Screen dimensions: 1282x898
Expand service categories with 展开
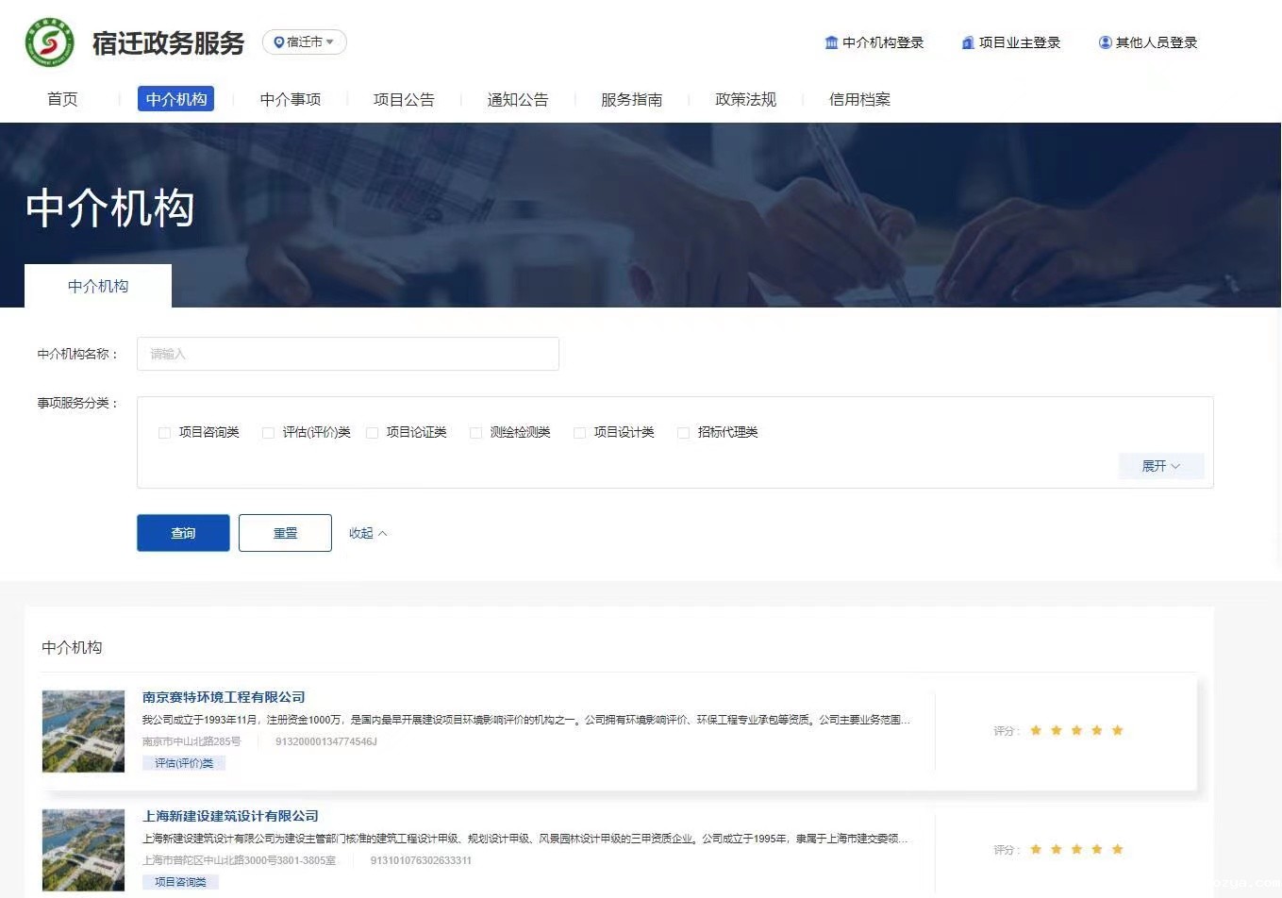pos(1160,466)
